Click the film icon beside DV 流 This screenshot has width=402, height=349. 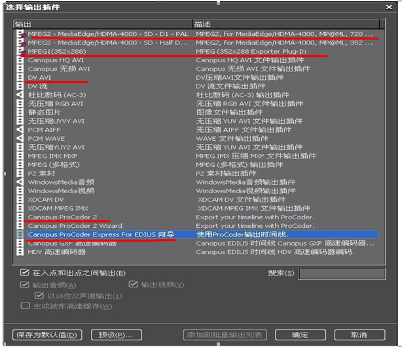20,86
